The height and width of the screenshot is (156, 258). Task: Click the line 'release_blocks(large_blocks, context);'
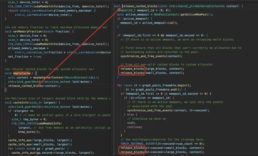coord(152,69)
